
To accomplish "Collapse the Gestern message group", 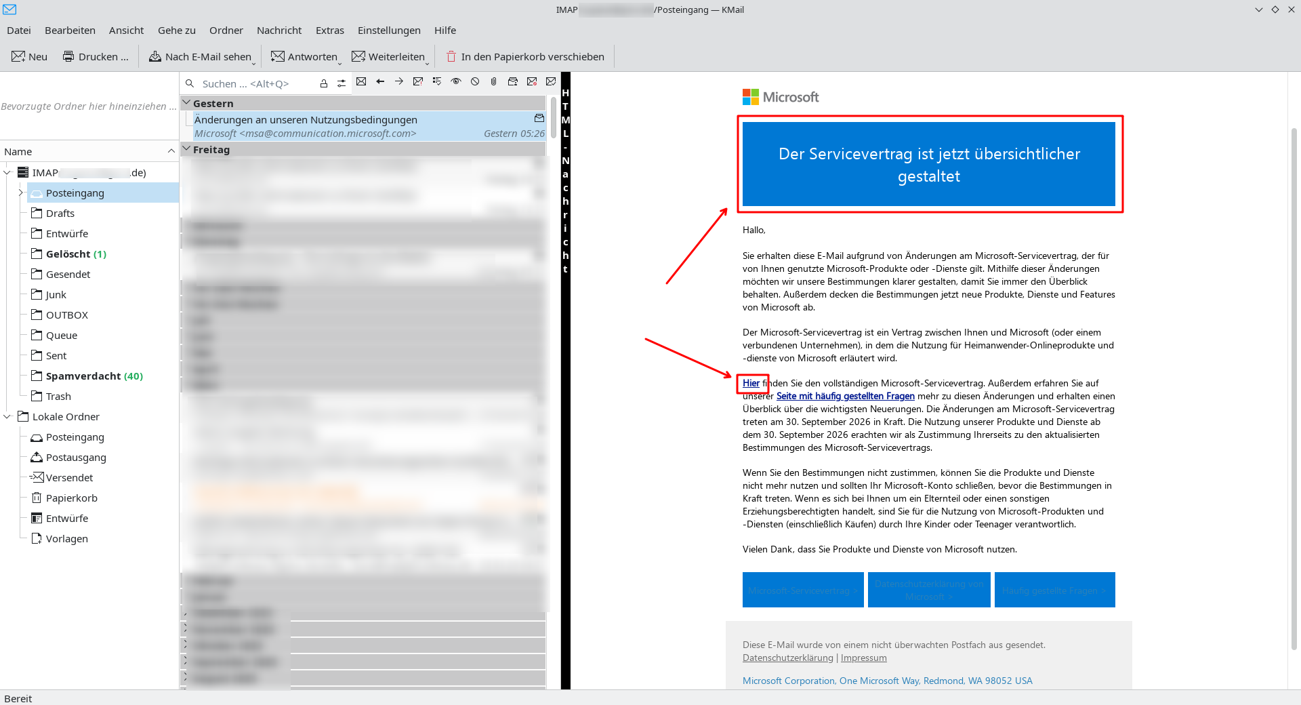I will 187,103.
